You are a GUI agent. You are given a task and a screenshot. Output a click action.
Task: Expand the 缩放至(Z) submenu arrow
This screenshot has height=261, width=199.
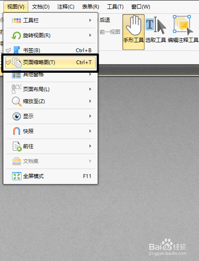point(90,101)
